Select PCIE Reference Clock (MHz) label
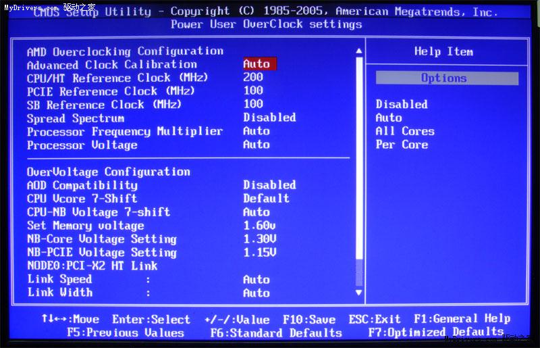 click(x=111, y=91)
